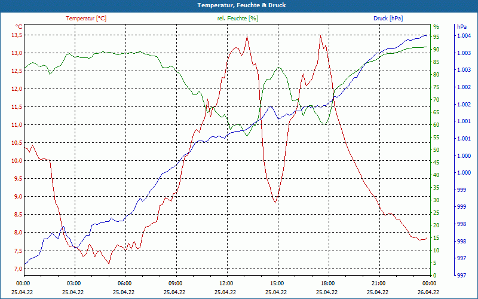Click the '9,0' temperature axis value
This screenshot has height=299, width=478.
(x=19, y=197)
